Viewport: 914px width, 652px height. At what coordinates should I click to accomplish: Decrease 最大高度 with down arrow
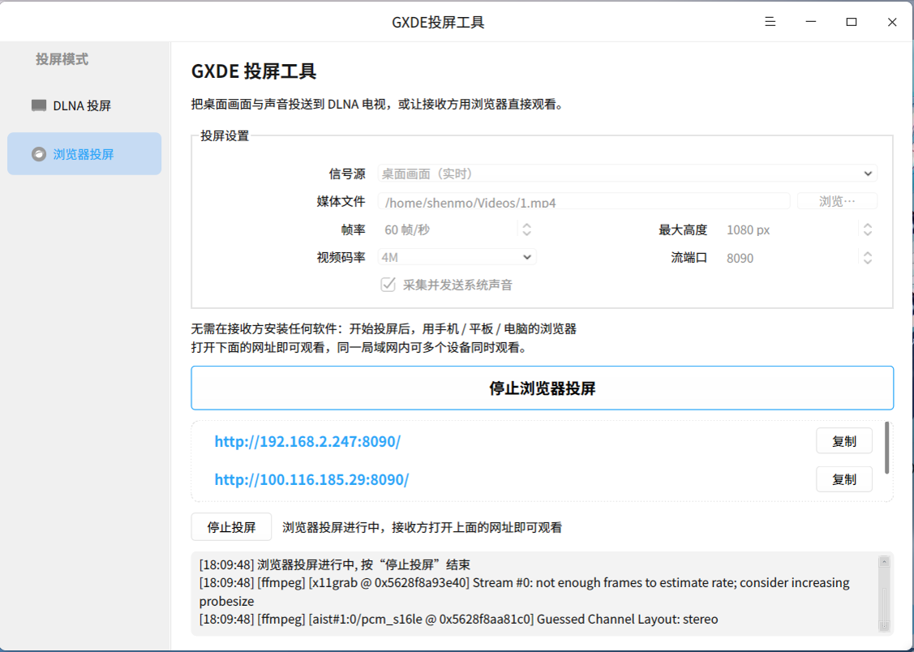[868, 234]
